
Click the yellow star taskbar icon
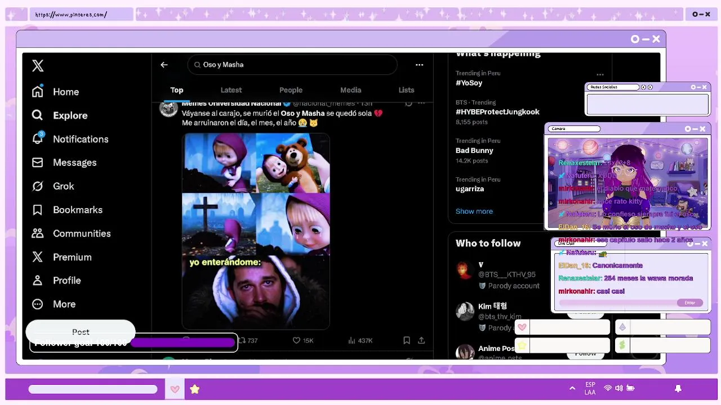click(x=194, y=389)
